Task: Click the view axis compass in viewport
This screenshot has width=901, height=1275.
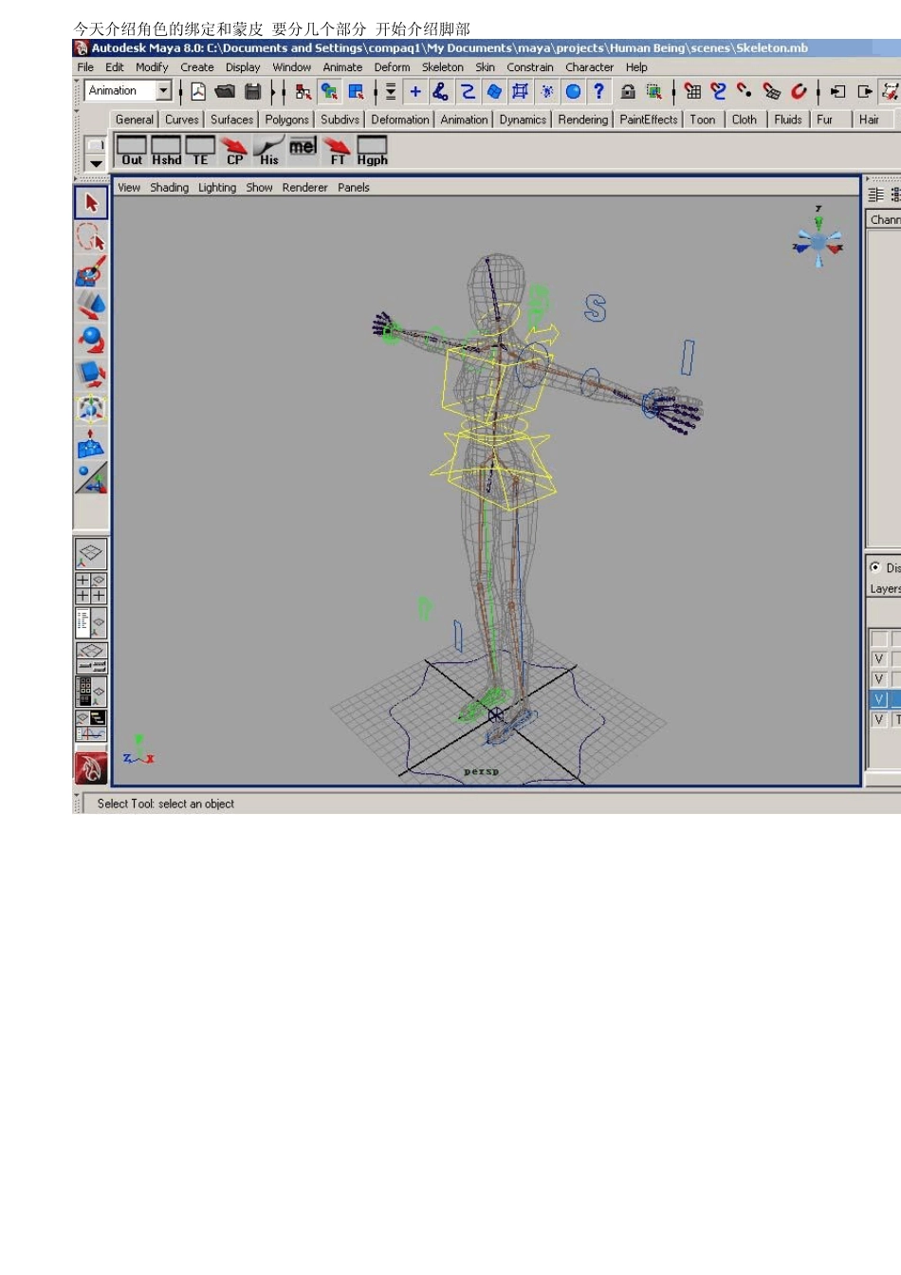Action: [818, 238]
